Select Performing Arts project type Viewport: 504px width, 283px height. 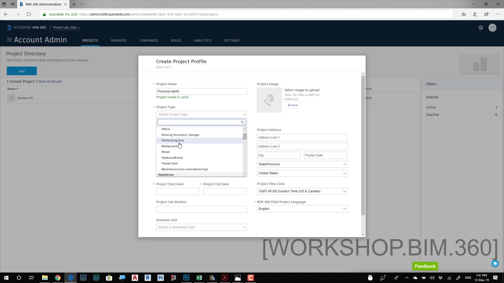tap(172, 140)
